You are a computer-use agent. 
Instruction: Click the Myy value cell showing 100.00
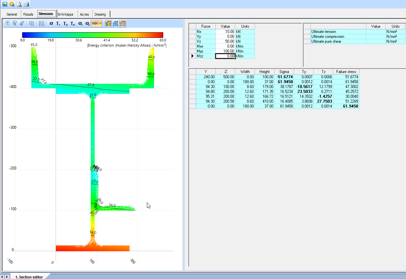click(x=225, y=51)
